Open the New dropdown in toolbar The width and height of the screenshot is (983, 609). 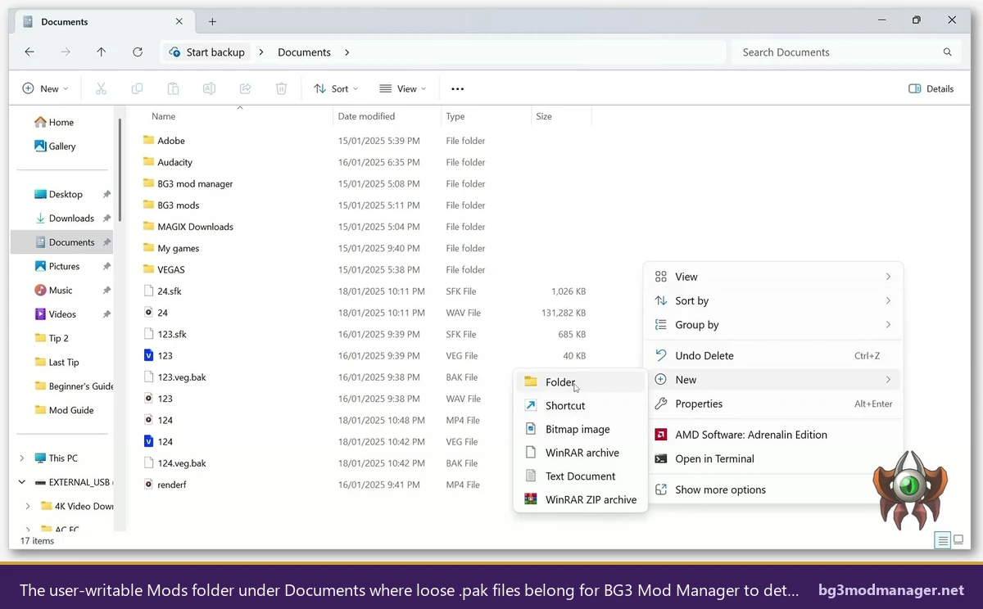click(x=45, y=88)
